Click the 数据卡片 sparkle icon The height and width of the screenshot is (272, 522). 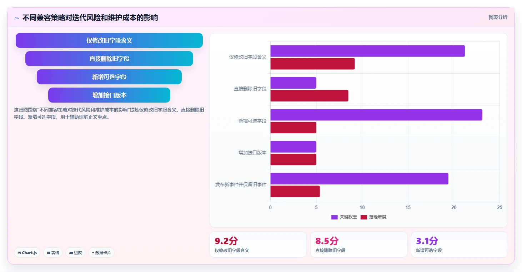93,253
